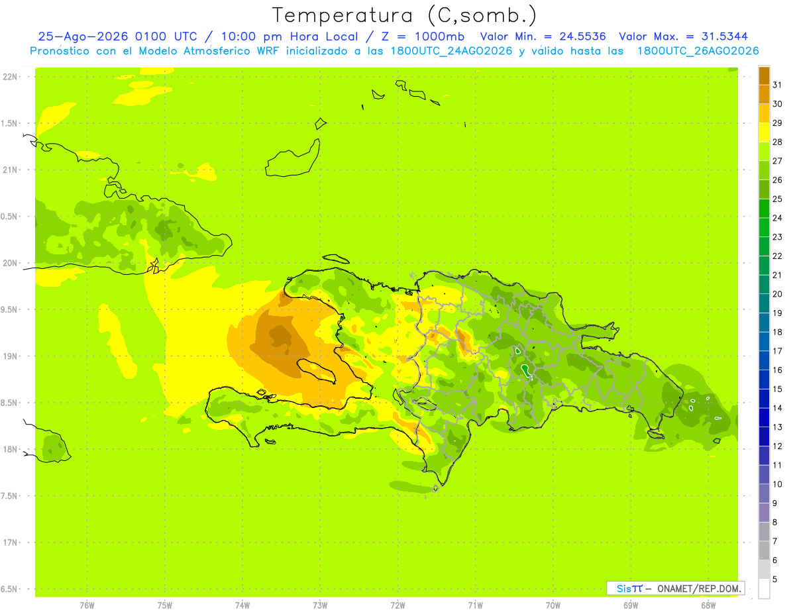Click the "74W" longitude axis label
This screenshot has height=614, width=795.
(x=242, y=605)
